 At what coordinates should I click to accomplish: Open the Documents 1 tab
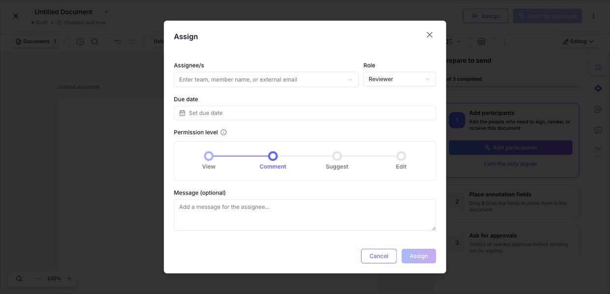coord(36,41)
